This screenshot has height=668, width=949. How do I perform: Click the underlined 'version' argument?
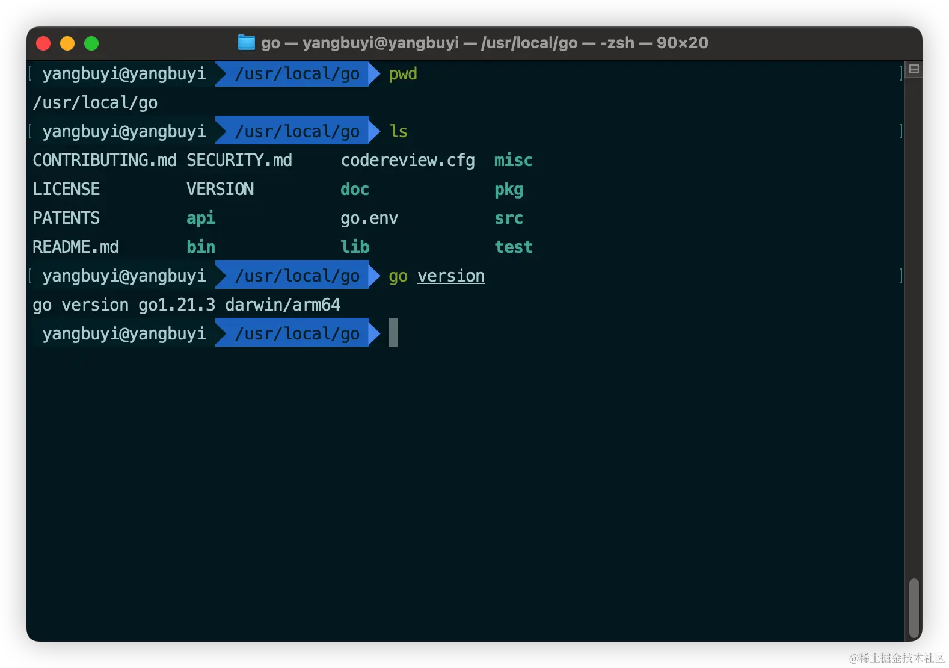coord(451,276)
